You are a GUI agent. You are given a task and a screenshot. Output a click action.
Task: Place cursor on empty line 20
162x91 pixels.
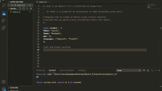pos(95,50)
